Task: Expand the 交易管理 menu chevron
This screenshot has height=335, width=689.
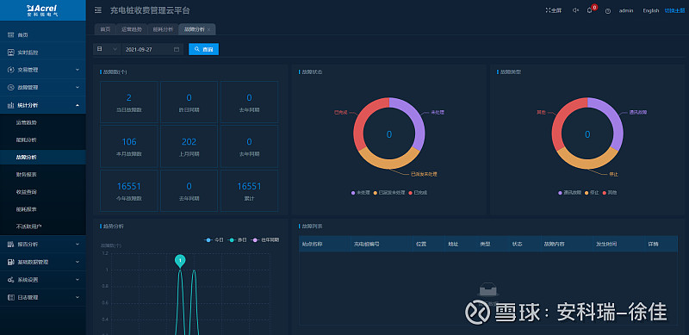Action: click(78, 70)
